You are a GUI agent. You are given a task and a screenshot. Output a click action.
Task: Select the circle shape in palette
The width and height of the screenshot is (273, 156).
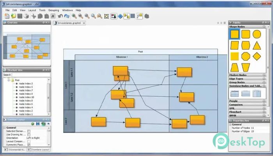pos(257,34)
